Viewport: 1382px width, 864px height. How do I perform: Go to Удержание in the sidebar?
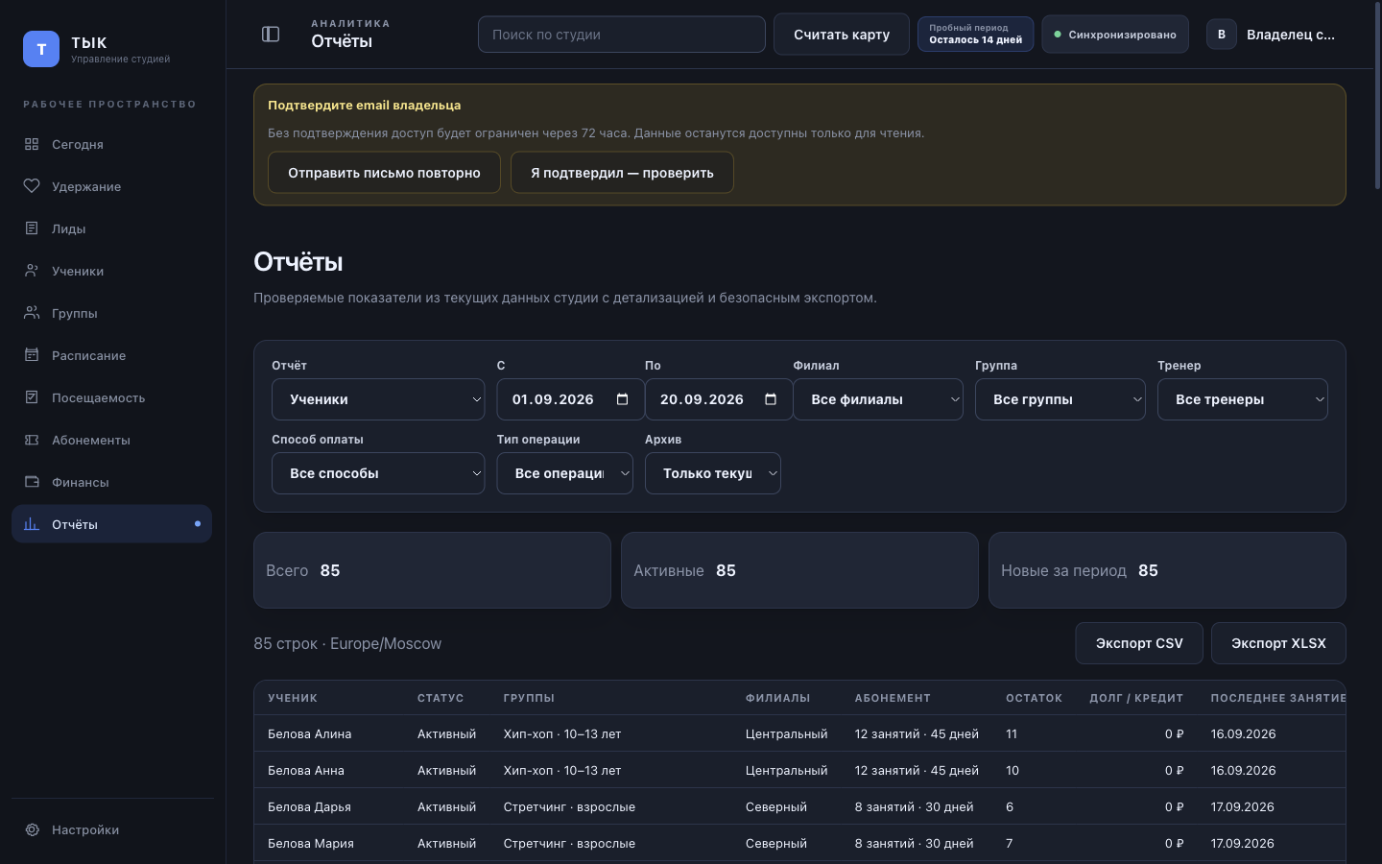coord(111,186)
